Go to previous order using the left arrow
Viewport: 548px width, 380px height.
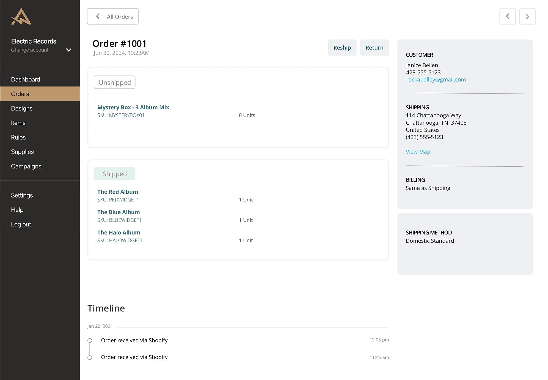tap(507, 17)
